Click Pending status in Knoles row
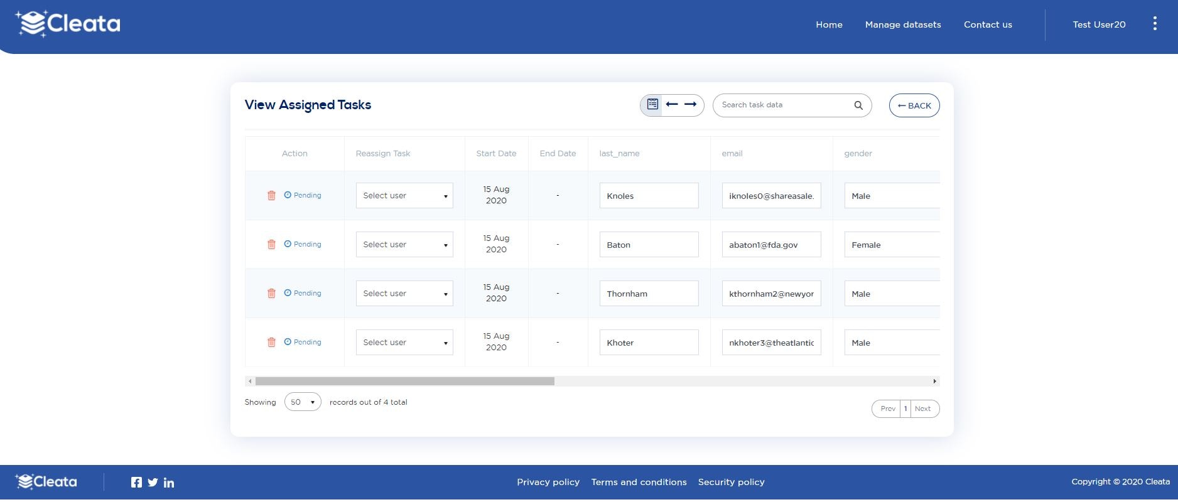This screenshot has height=502, width=1178. 303,195
